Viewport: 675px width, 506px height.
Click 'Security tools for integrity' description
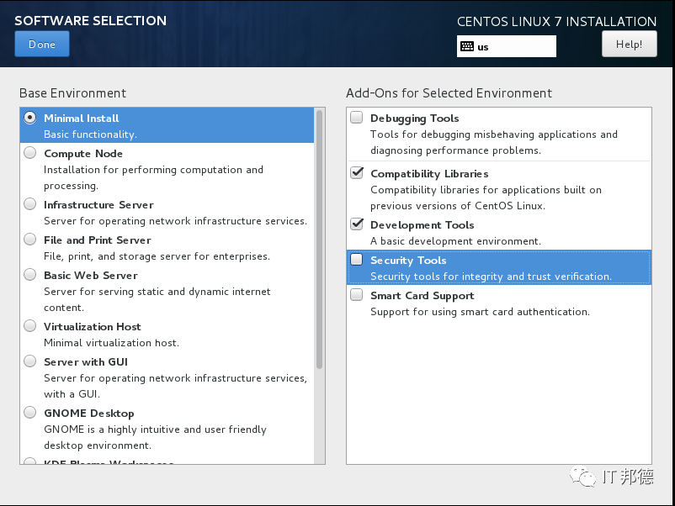[x=492, y=276]
